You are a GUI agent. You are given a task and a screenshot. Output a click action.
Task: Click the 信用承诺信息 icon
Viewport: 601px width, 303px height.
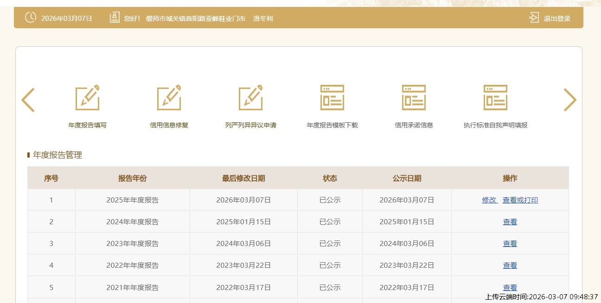(414, 98)
